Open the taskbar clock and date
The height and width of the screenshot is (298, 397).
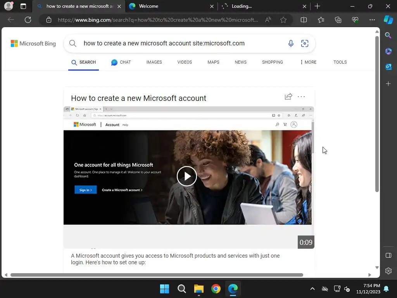(368, 289)
